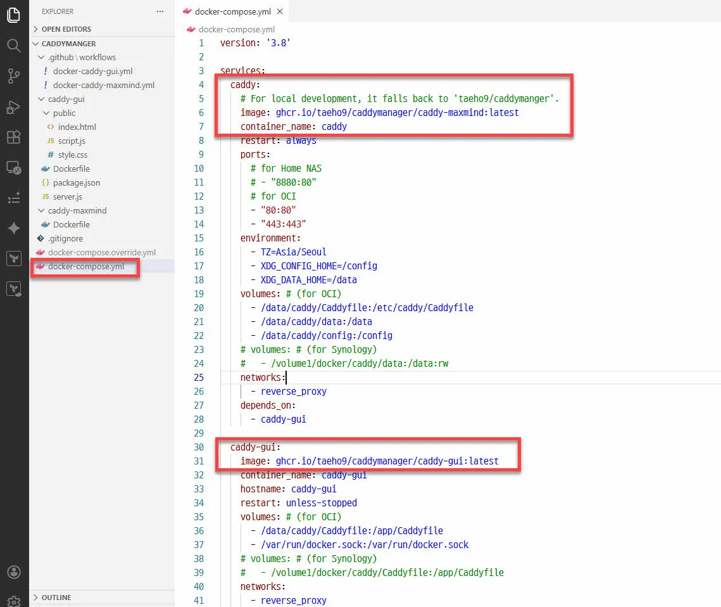
Task: Click /var/run/docker.sock volume line
Action: click(x=365, y=545)
